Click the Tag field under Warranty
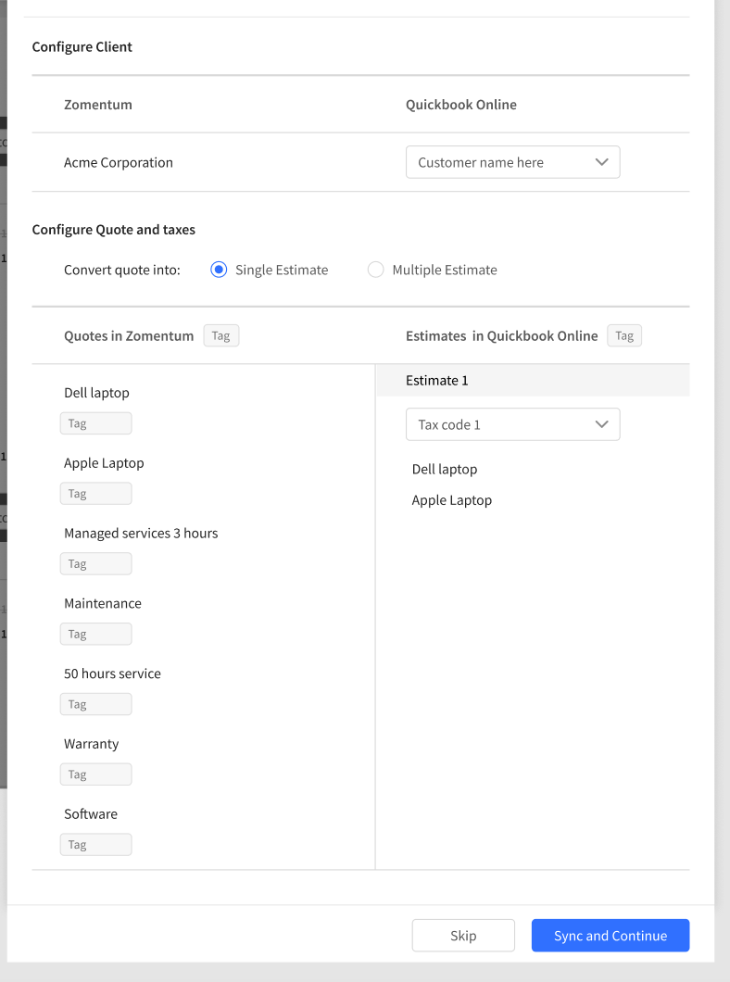 coord(95,774)
